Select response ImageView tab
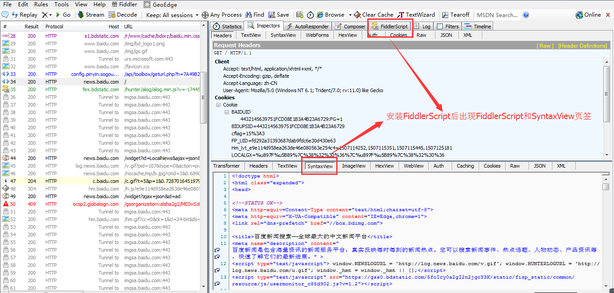 (354, 166)
